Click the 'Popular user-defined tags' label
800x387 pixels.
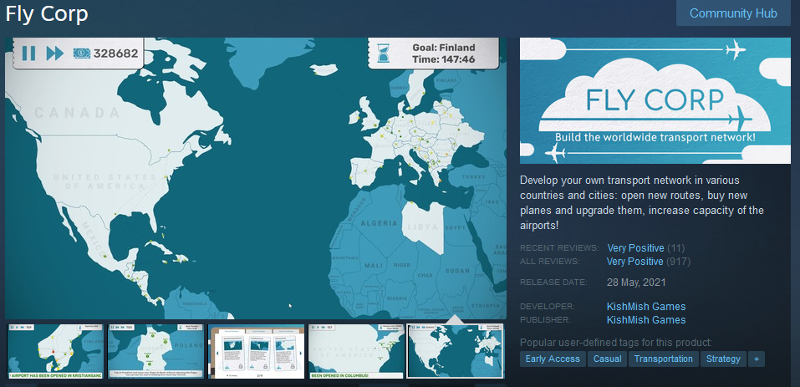pyautogui.click(x=616, y=343)
